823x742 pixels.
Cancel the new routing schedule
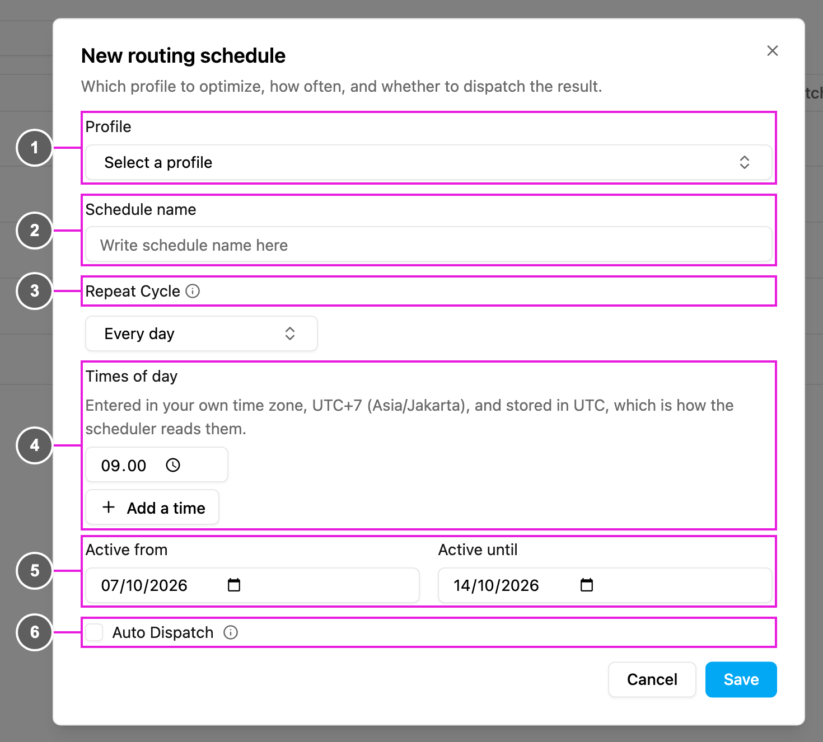click(x=652, y=679)
